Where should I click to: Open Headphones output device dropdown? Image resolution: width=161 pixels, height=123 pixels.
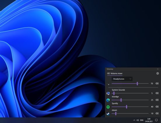coord(122,79)
